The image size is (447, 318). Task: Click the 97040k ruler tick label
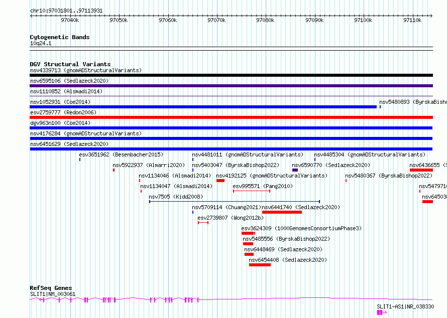pos(70,20)
